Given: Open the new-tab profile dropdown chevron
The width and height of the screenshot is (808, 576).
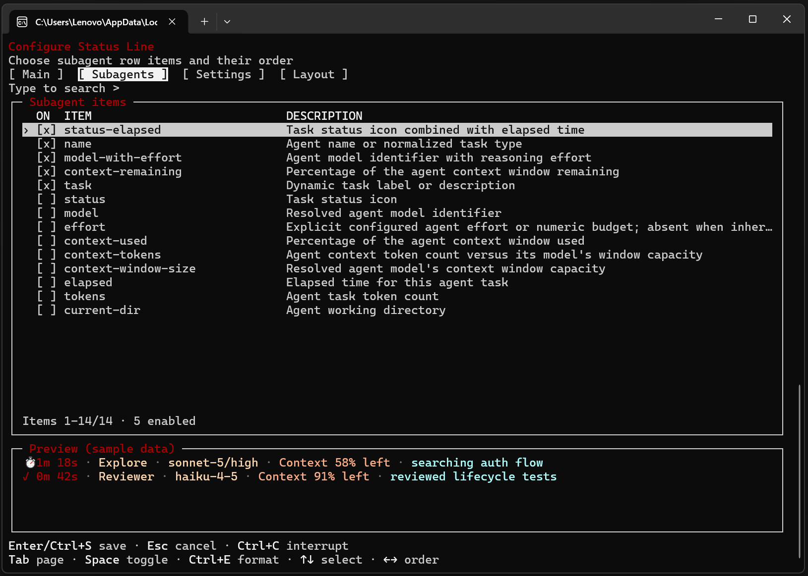Looking at the screenshot, I should [x=227, y=22].
